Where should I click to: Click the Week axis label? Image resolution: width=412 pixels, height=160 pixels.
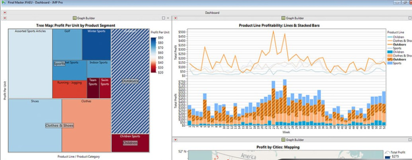(x=286, y=133)
